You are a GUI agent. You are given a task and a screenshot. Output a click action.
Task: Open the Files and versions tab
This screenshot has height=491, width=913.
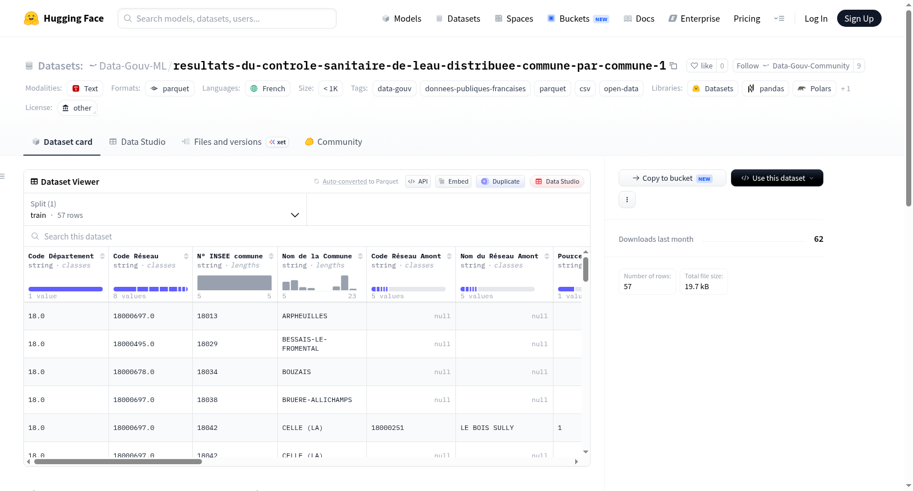click(235, 142)
